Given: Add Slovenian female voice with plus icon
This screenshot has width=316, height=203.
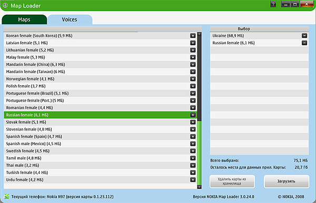Looking at the screenshot, I should [x=193, y=129].
